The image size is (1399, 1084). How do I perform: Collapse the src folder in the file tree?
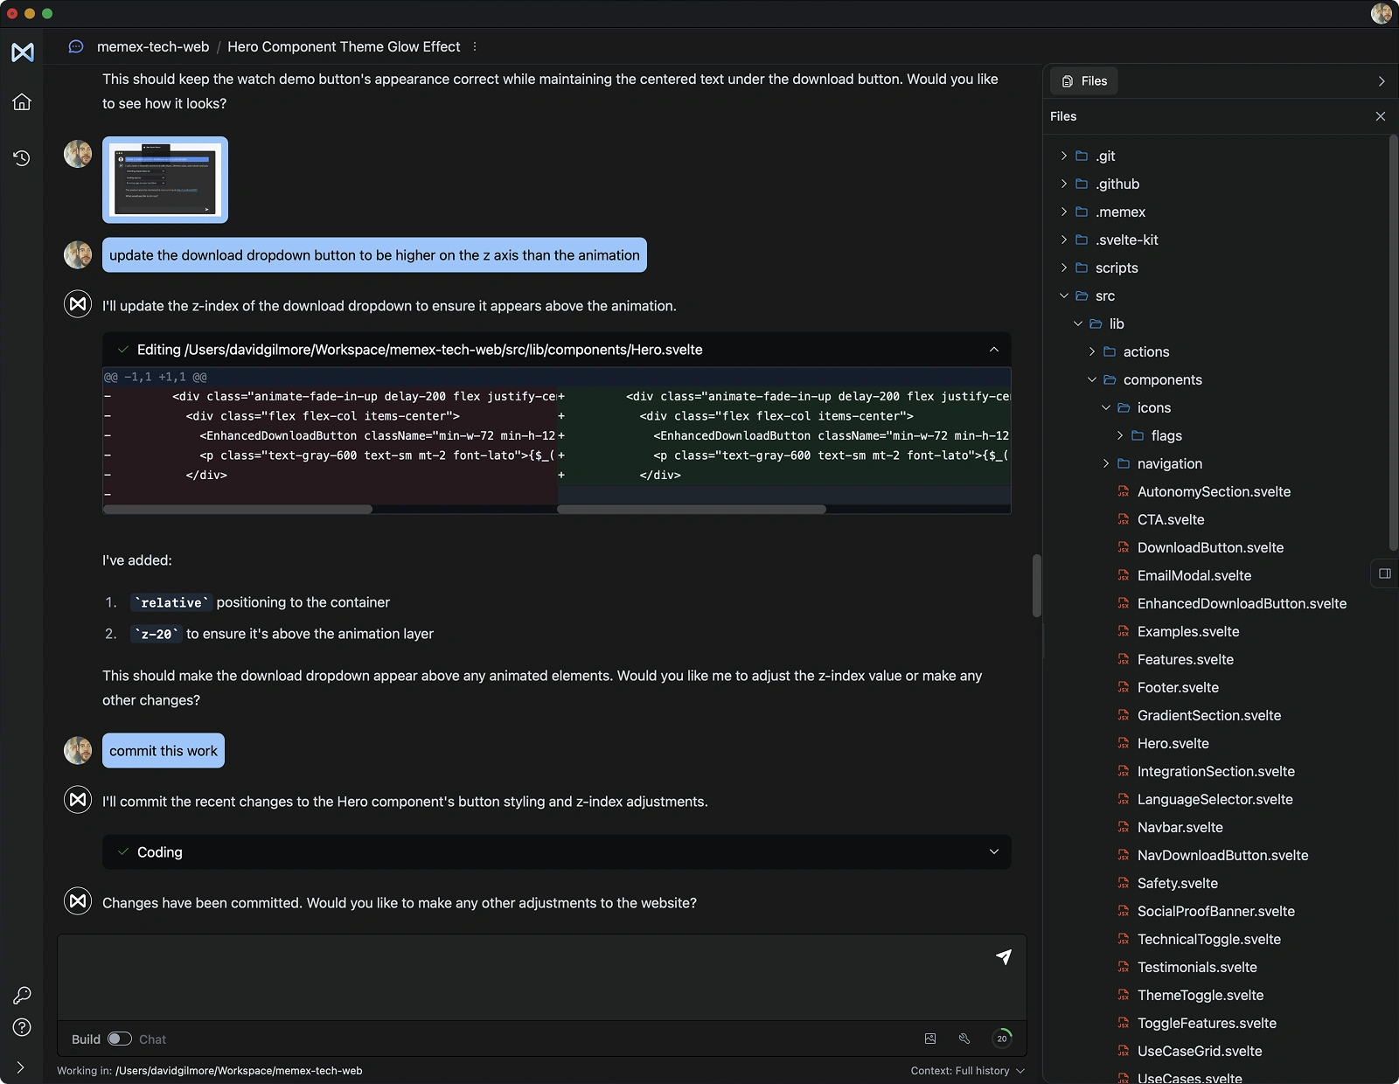[x=1064, y=295]
